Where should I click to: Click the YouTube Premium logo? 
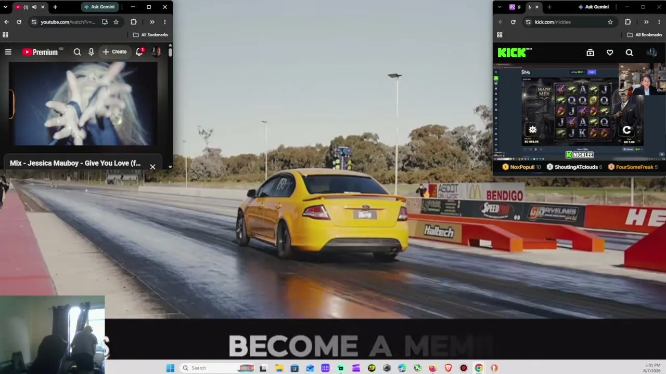point(40,52)
